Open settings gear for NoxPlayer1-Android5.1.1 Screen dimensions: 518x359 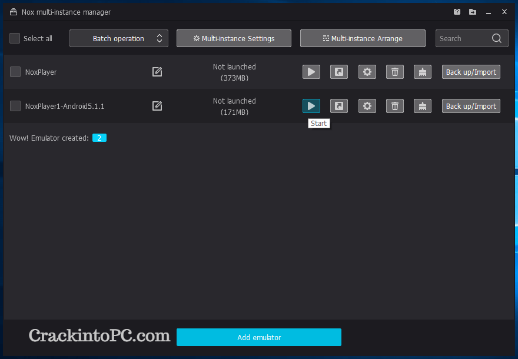point(367,106)
